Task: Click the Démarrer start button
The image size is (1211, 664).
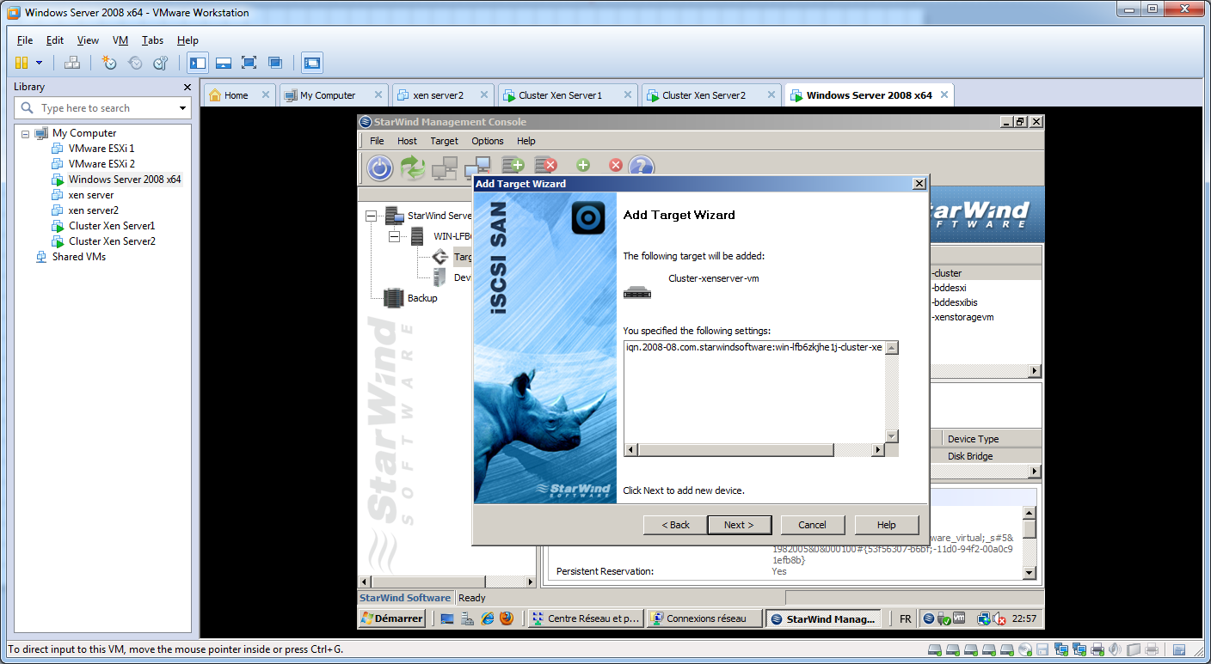Action: 392,618
